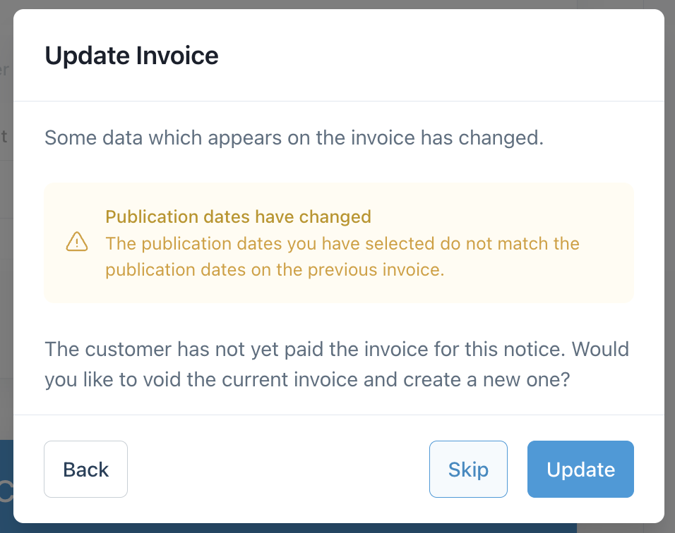Click the 'Publication dates have changed' heading
This screenshot has width=675, height=533.
pos(238,216)
